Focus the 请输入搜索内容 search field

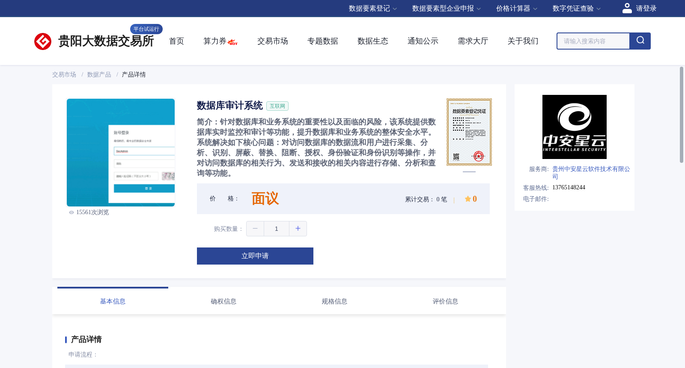coord(593,41)
